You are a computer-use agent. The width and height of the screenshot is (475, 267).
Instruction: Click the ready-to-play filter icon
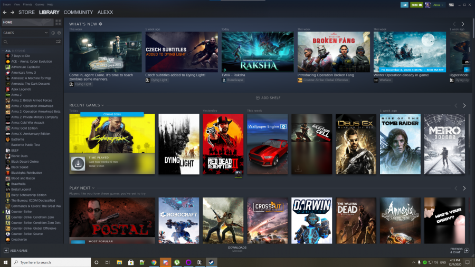tap(59, 33)
